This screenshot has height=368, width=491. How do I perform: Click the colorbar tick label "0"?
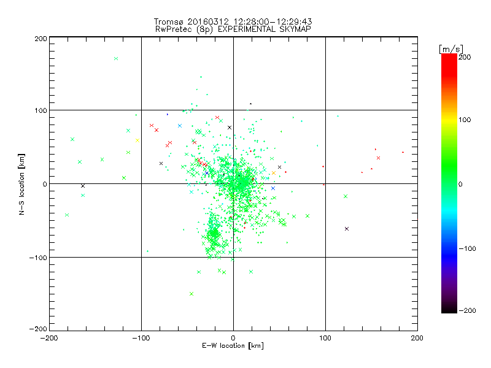tap(460, 184)
